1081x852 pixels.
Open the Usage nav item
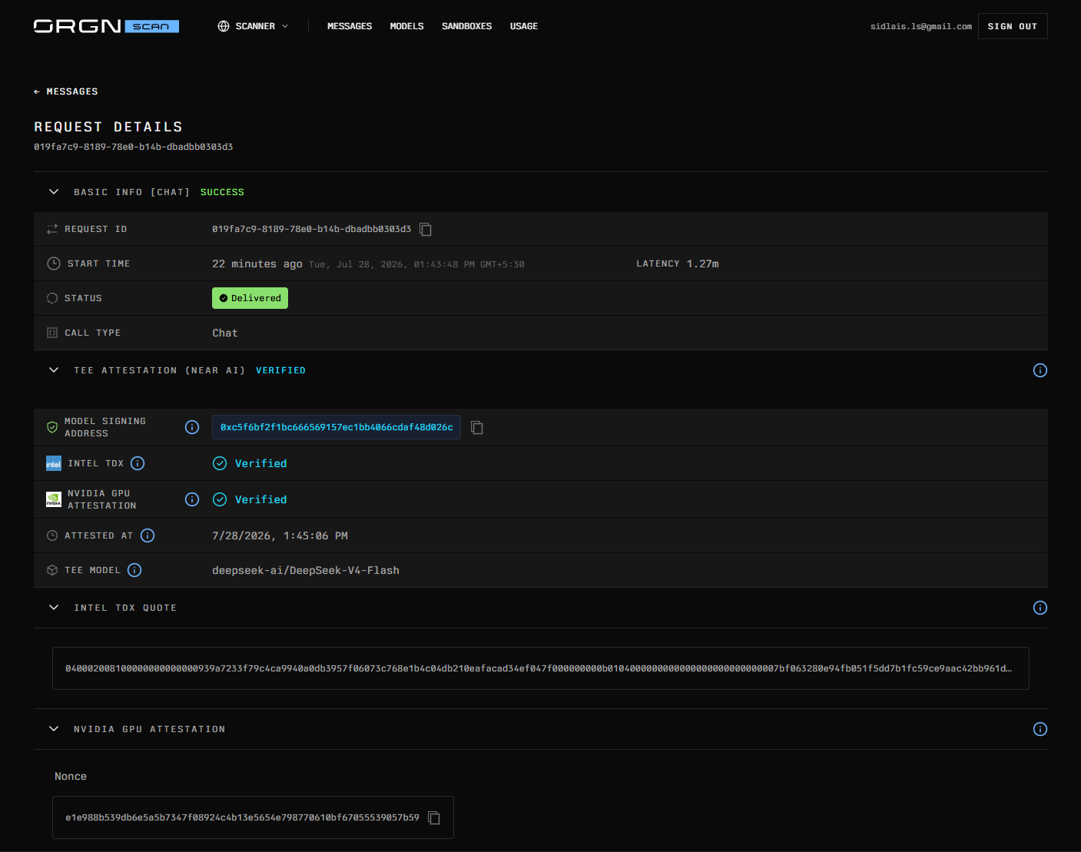coord(524,26)
